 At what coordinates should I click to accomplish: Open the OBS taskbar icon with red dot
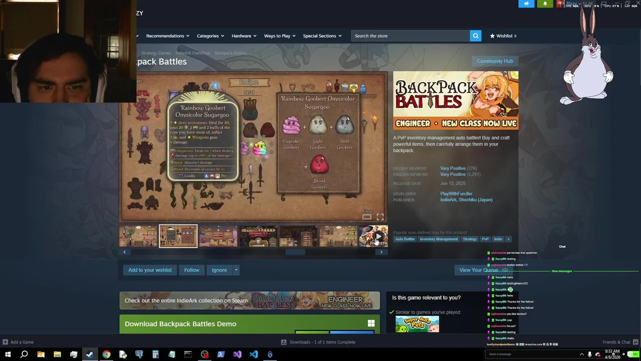[204, 354]
